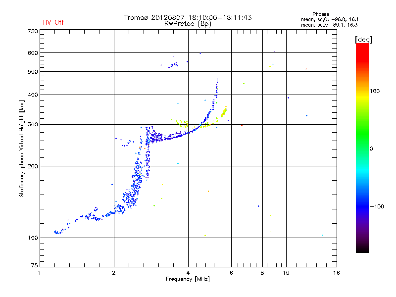The width and height of the screenshot is (396, 297).
Task: Click the x-axis label '2'
Action: pos(114,273)
